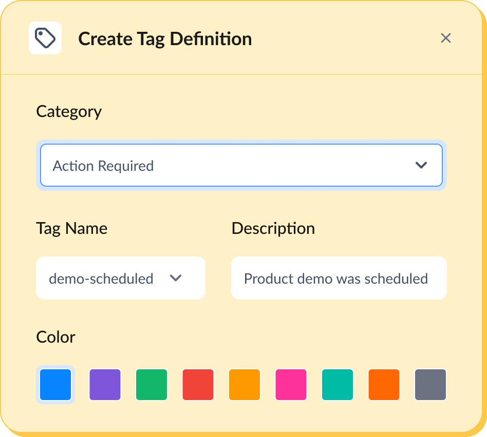Close the Create Tag Definition dialog
This screenshot has height=437, width=487.
tap(445, 38)
